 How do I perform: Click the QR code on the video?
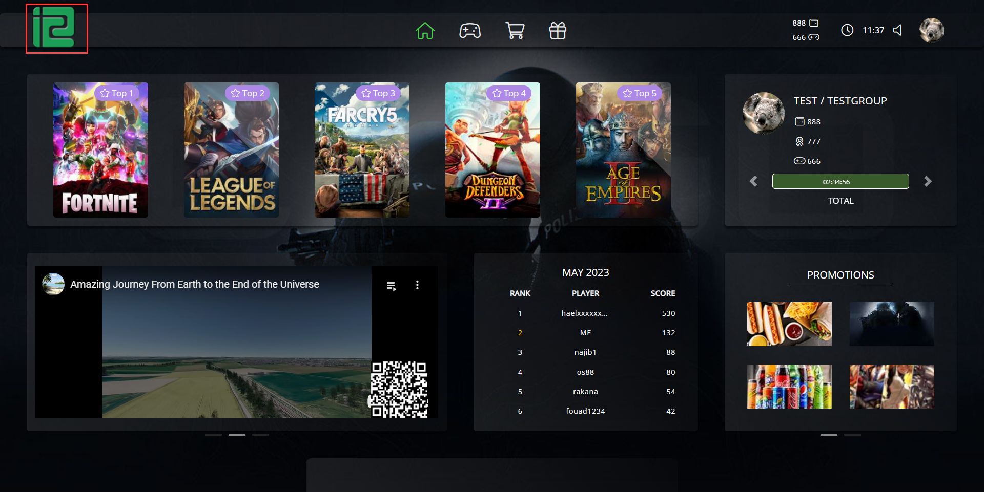[x=399, y=389]
